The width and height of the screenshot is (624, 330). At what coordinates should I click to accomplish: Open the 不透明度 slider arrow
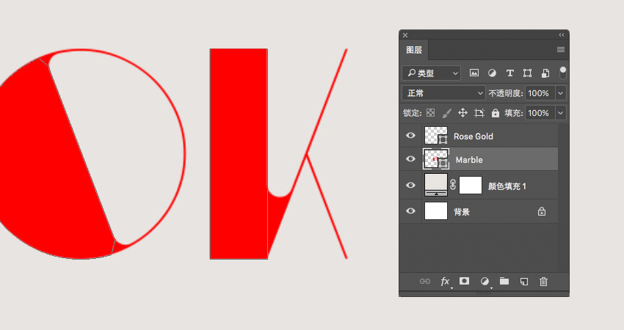point(561,93)
